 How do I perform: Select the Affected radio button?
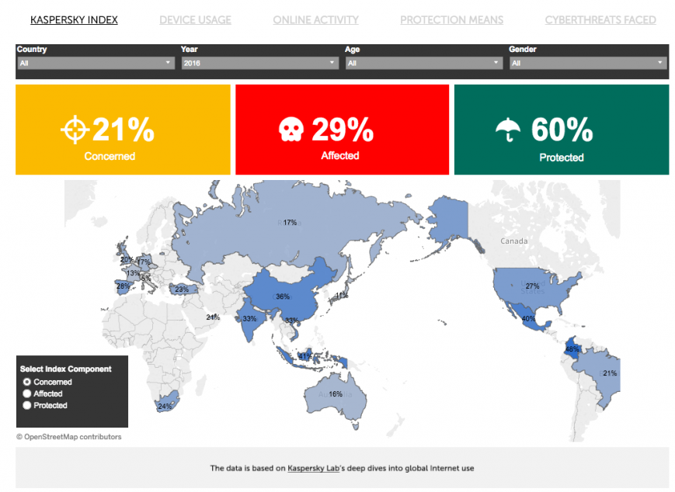click(27, 393)
